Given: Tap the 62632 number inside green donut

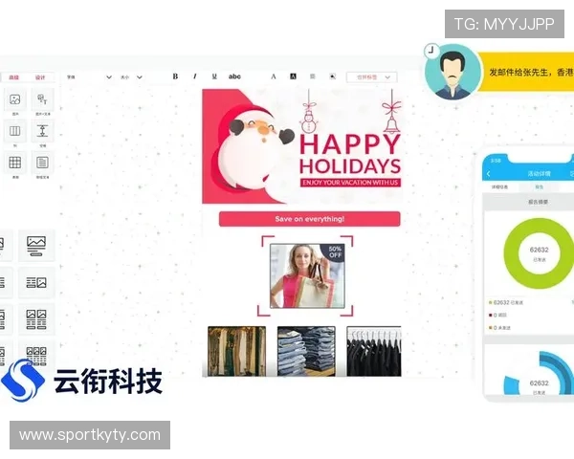Looking at the screenshot, I should pyautogui.click(x=540, y=250).
